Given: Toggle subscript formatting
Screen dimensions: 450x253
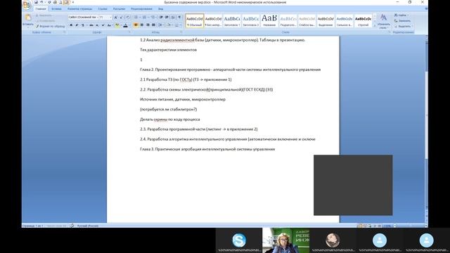Looking at the screenshot, I should (x=97, y=25).
